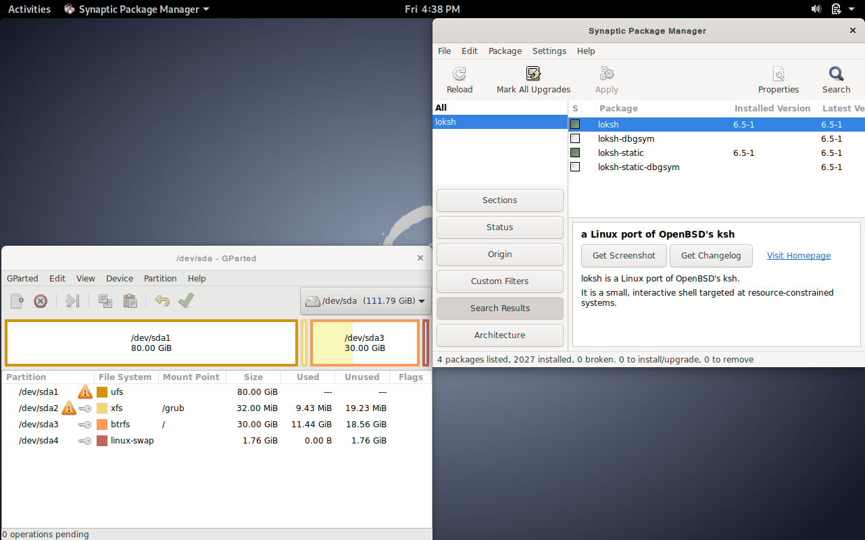The height and width of the screenshot is (540, 865).
Task: Click the key lock icon on /dev/sda3 row
Action: click(84, 425)
